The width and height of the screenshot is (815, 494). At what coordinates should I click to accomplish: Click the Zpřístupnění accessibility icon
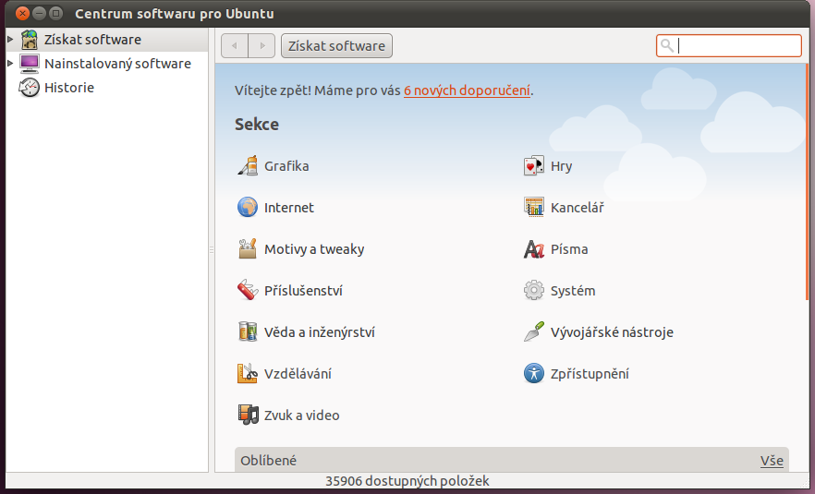(x=534, y=373)
